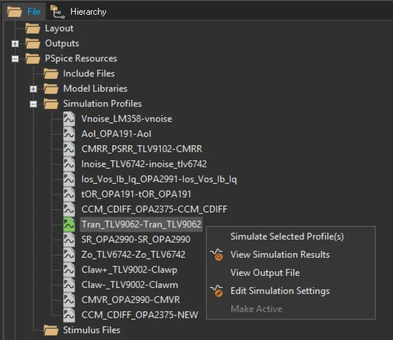Select the Aol_OPA191-Aol simulation profile
The width and height of the screenshot is (393, 340).
pos(116,134)
